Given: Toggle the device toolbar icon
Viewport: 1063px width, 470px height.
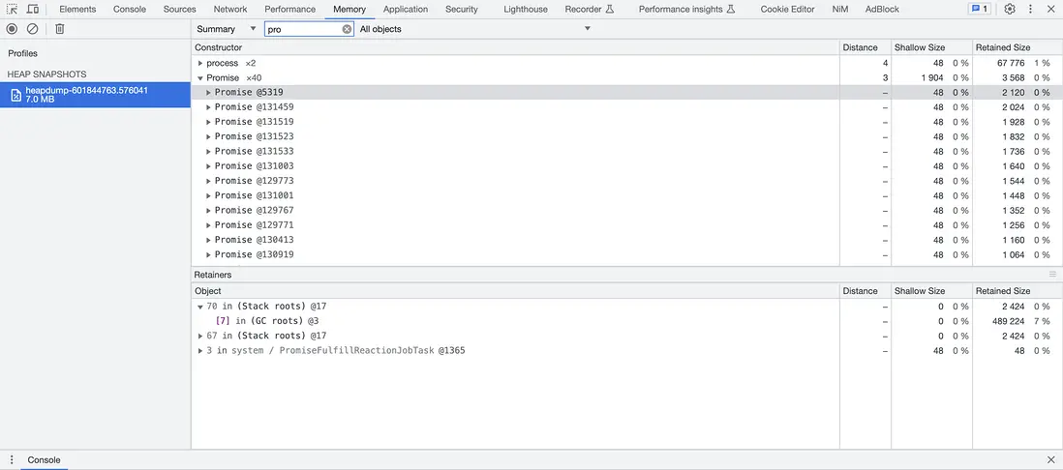Looking at the screenshot, I should pos(32,9).
